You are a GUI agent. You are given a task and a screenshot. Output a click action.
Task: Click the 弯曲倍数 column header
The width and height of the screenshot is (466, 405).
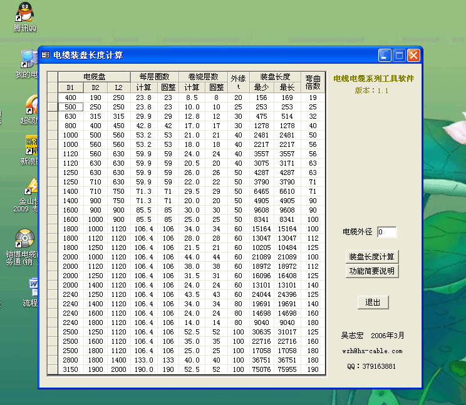point(313,82)
